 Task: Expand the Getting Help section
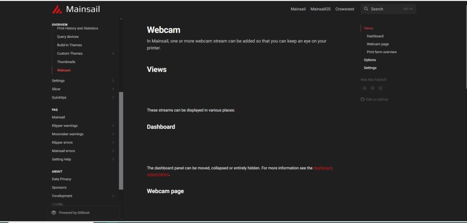113,160
